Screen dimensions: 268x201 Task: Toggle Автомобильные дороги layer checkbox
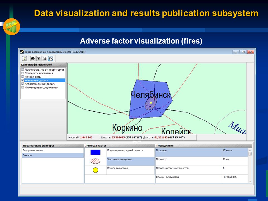23,84
